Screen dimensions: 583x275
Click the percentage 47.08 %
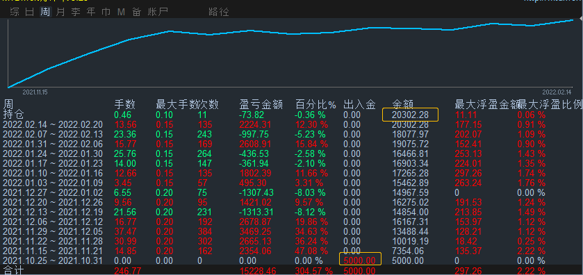311,251
